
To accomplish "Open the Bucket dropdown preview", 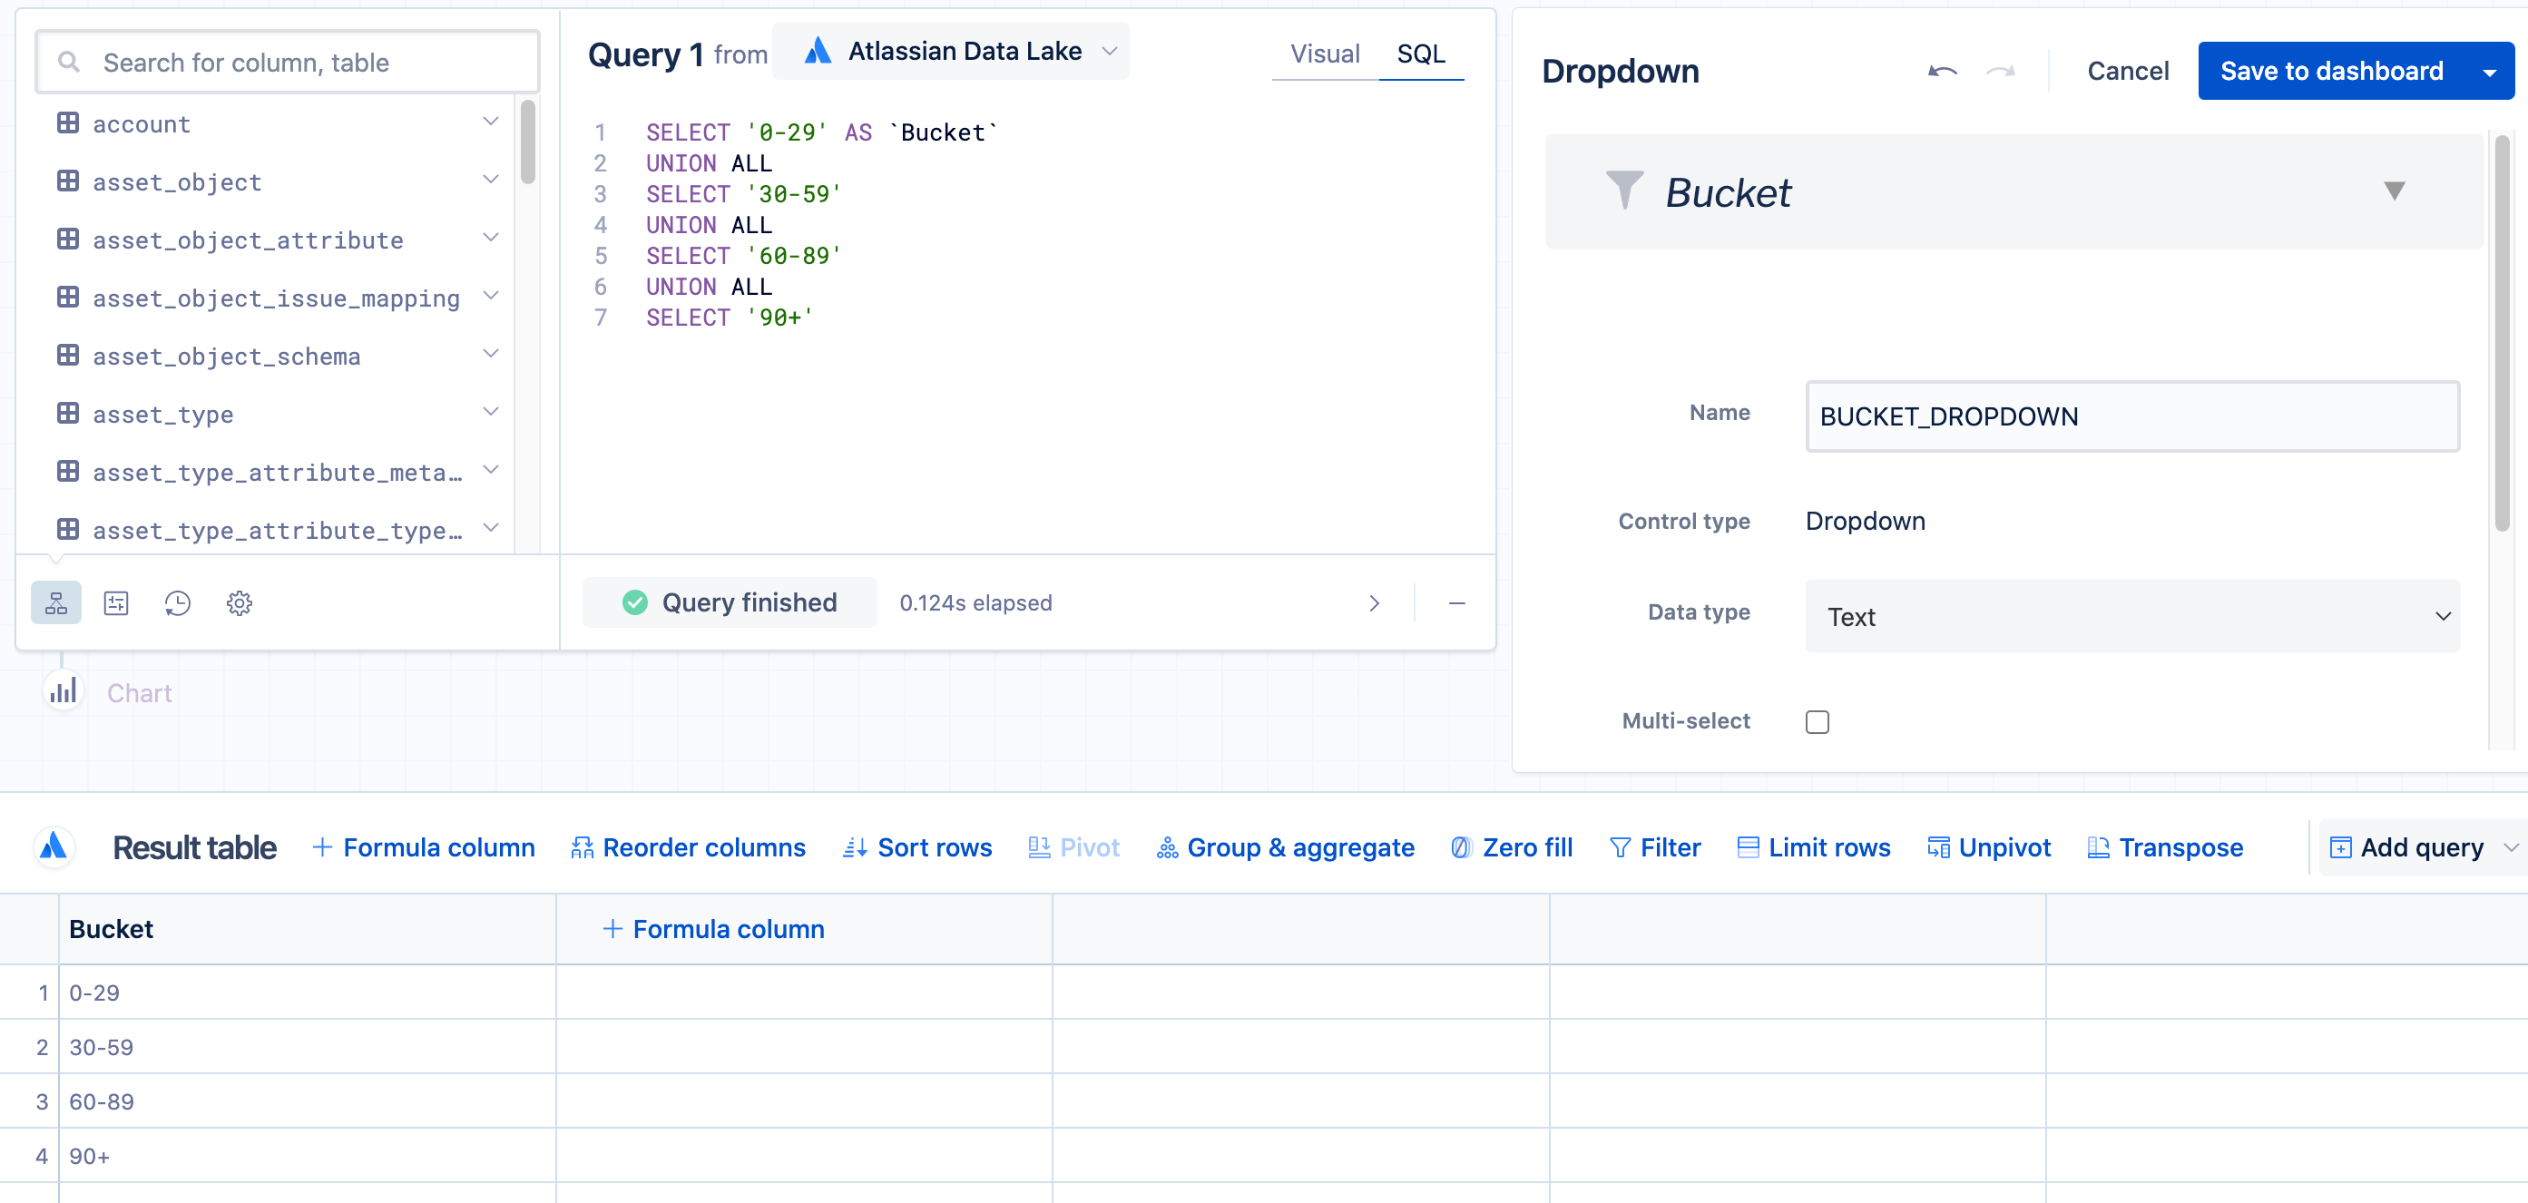I will coord(2394,191).
